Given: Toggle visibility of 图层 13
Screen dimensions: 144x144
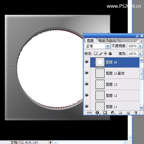Looking at the screenshot, I should tap(87, 84).
